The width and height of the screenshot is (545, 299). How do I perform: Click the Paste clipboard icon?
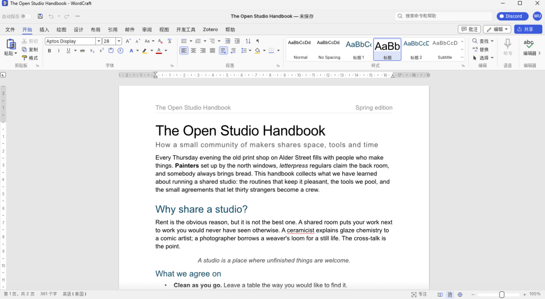[x=10, y=44]
